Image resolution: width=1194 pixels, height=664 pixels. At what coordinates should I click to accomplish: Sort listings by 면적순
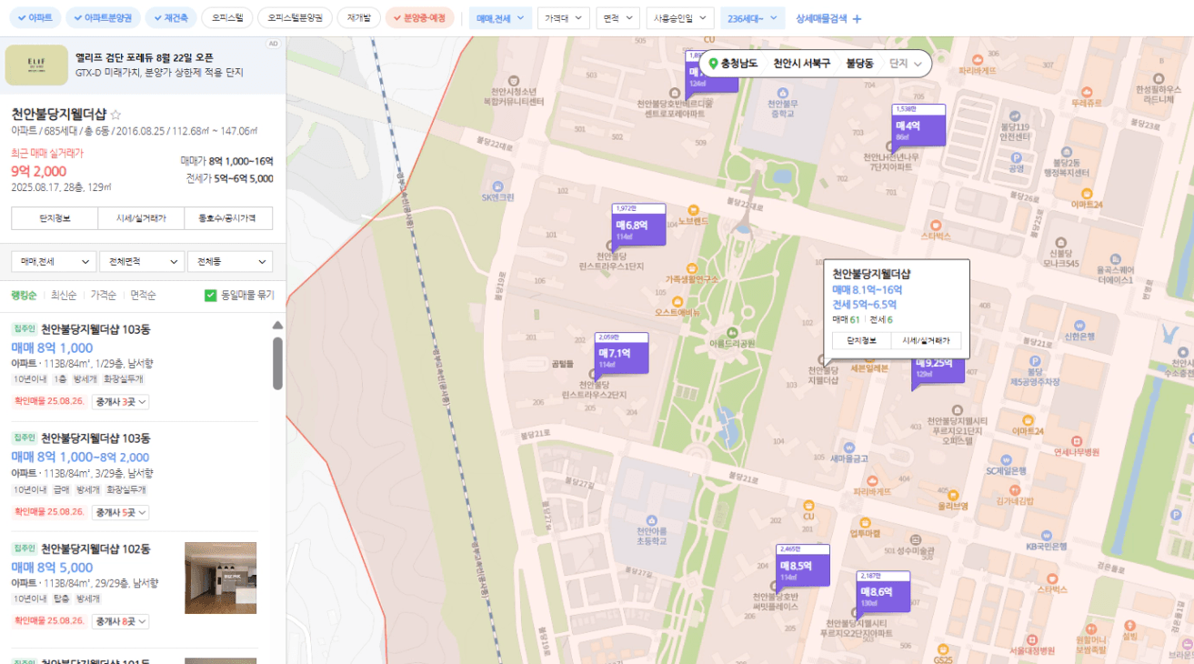tap(144, 295)
